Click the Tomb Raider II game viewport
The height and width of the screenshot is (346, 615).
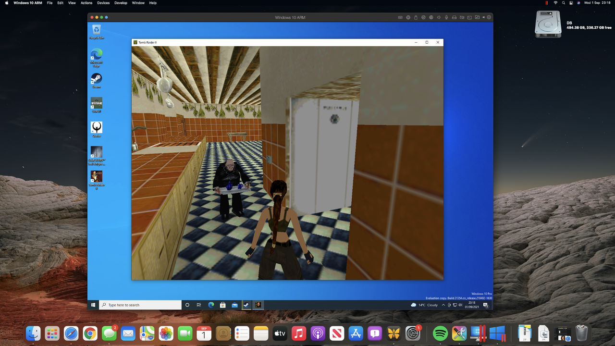[287, 163]
